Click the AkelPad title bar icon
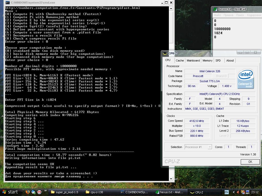This screenshot has width=262, height=196. [215, 9]
